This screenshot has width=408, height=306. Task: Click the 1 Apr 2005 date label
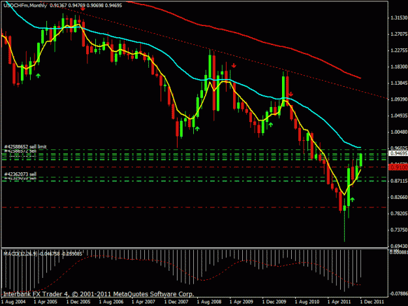pos(46,302)
